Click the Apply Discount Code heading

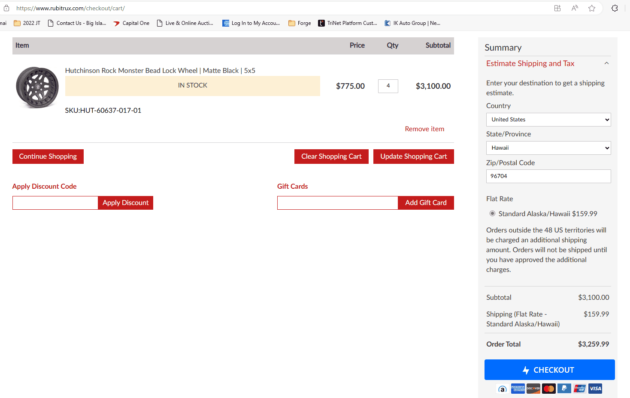tap(44, 187)
